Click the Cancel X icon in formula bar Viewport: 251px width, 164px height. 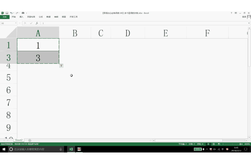pos(25,23)
